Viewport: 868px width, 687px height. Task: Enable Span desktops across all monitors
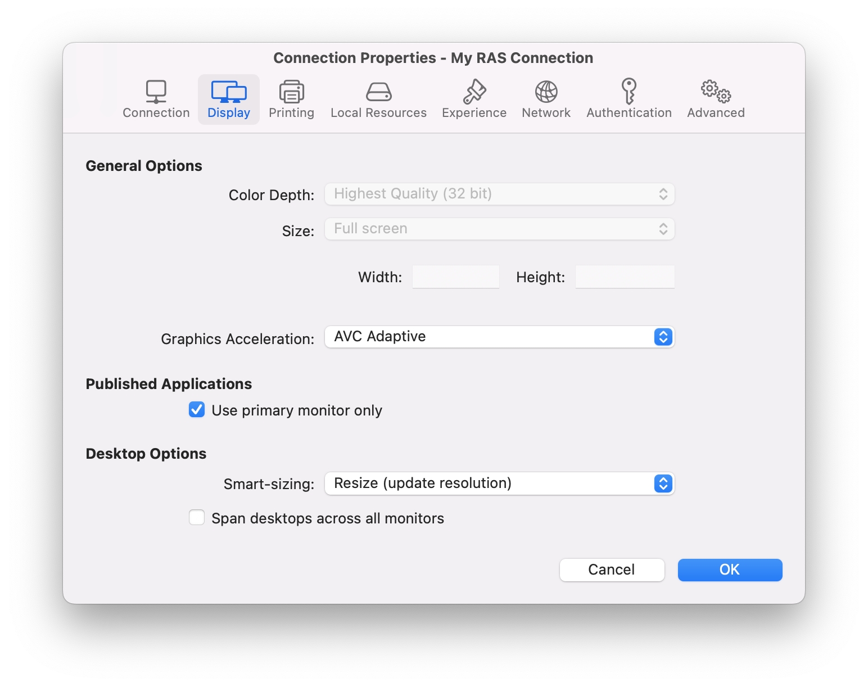click(x=197, y=518)
